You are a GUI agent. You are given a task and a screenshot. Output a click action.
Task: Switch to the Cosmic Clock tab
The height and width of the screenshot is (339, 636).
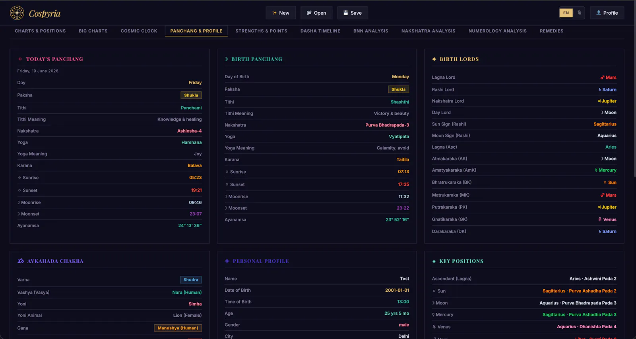(139, 31)
